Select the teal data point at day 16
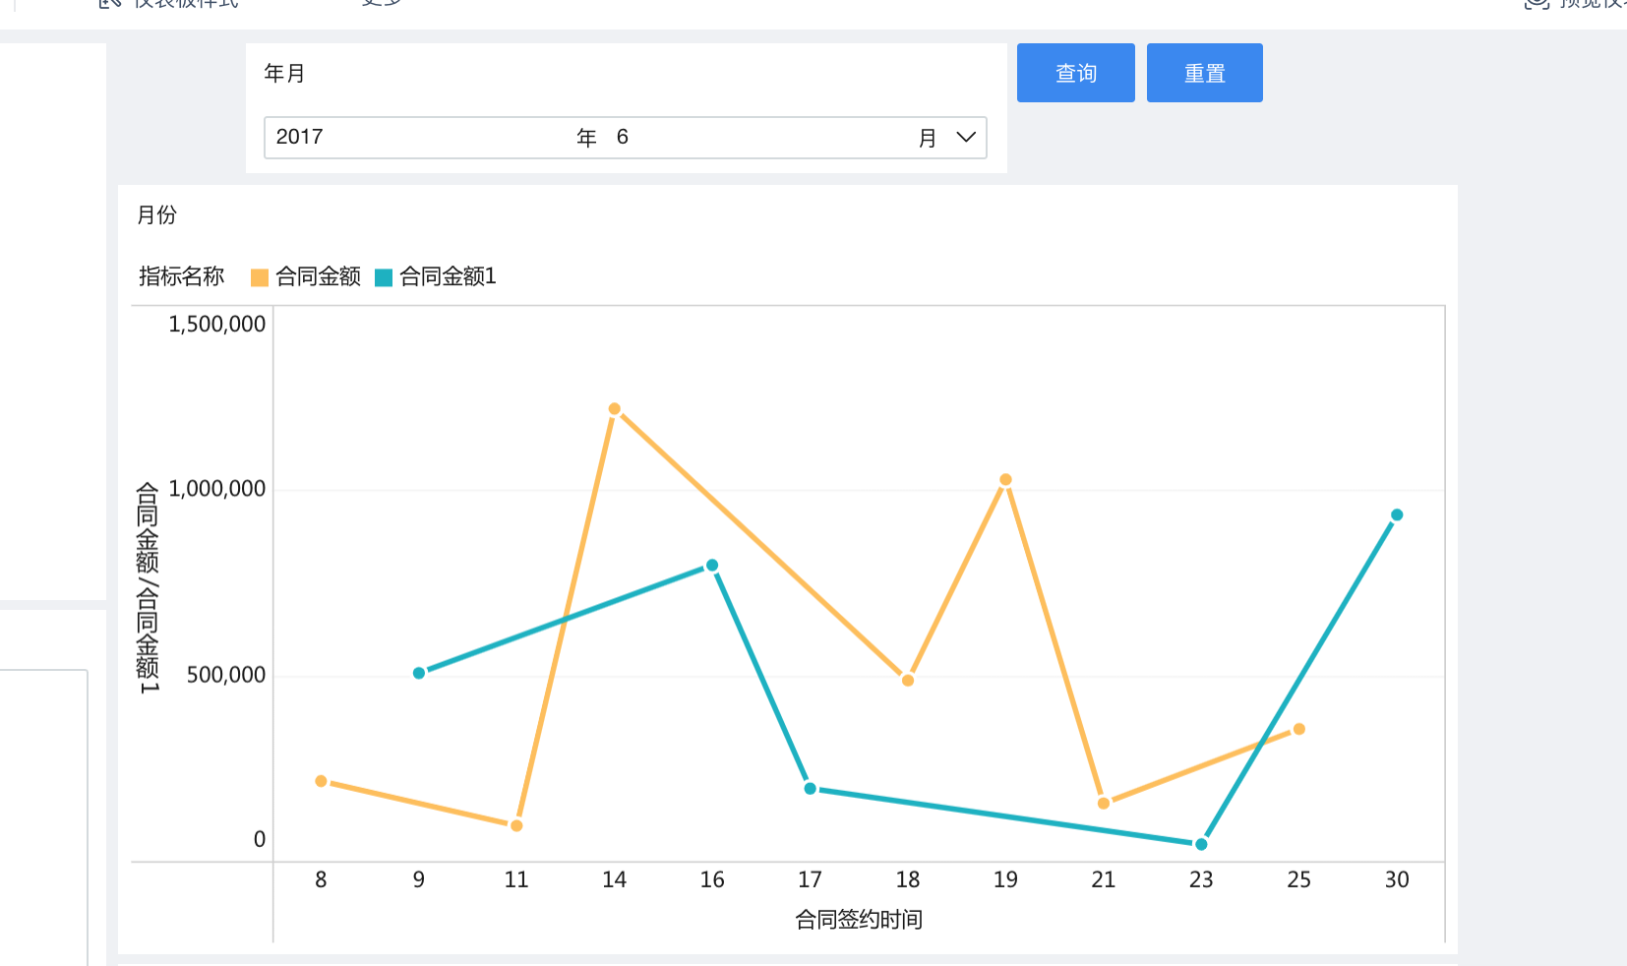 (x=712, y=566)
